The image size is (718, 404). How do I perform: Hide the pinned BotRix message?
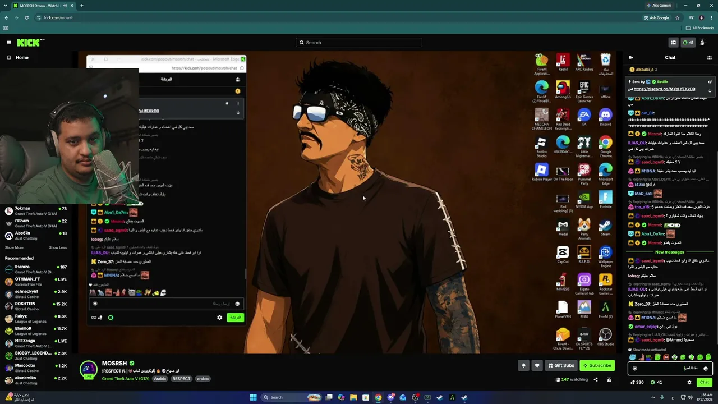710,82
